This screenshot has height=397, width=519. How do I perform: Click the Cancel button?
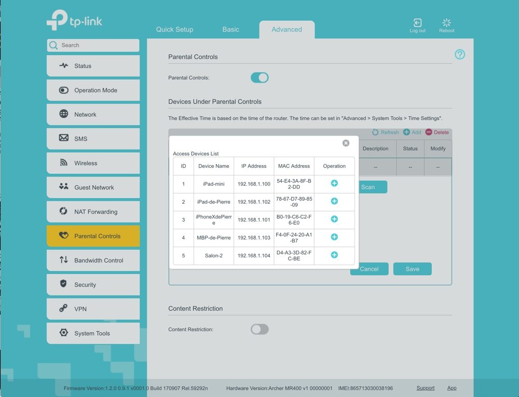(x=369, y=269)
